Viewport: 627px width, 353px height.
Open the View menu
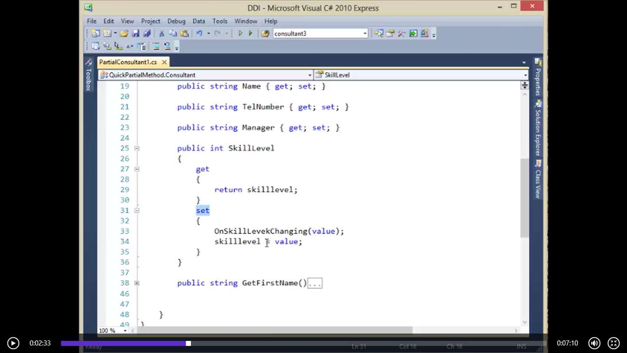(x=127, y=21)
